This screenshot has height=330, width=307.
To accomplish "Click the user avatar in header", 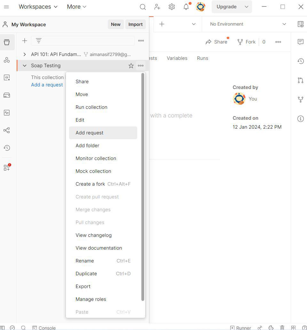I will coord(201,7).
